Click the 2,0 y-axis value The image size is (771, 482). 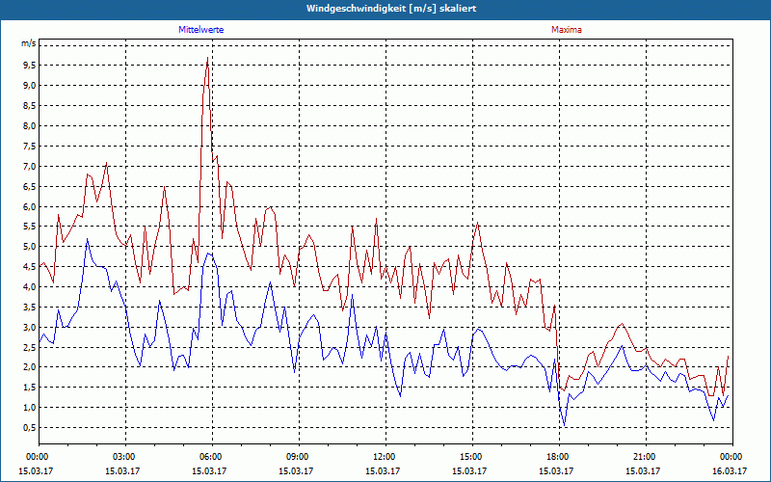point(30,367)
